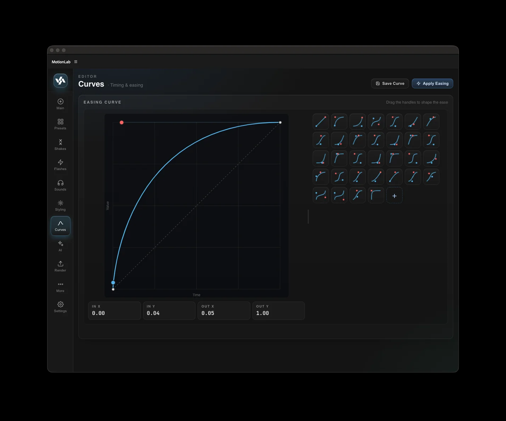Click the OUT Y value field
The width and height of the screenshot is (506, 421).
[x=279, y=311]
